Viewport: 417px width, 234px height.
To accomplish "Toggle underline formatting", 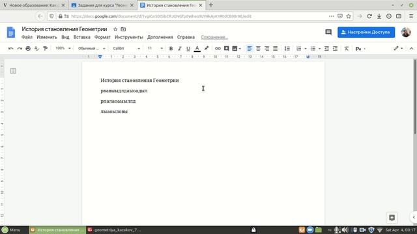I will (188, 49).
